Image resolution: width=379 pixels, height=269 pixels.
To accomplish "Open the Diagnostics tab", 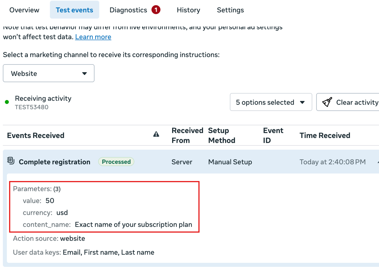I will [128, 10].
